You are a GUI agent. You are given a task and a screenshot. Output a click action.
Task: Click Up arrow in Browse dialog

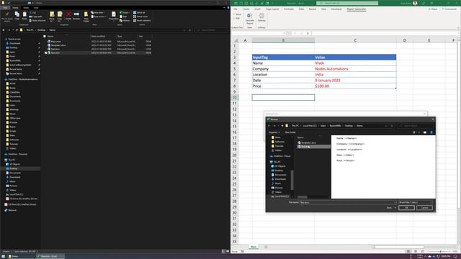(x=282, y=126)
